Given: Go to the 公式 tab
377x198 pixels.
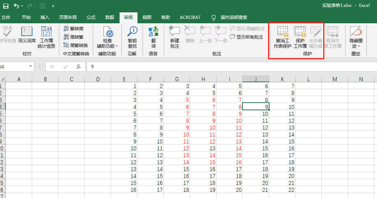Looking at the screenshot, I should [x=91, y=17].
